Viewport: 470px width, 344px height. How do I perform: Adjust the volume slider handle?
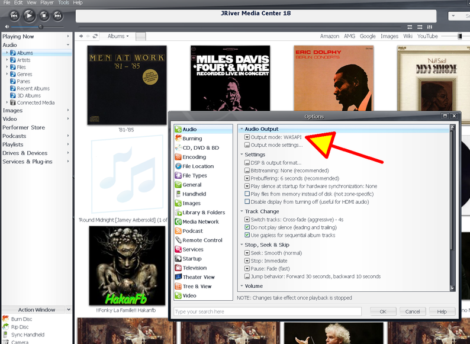41,27
